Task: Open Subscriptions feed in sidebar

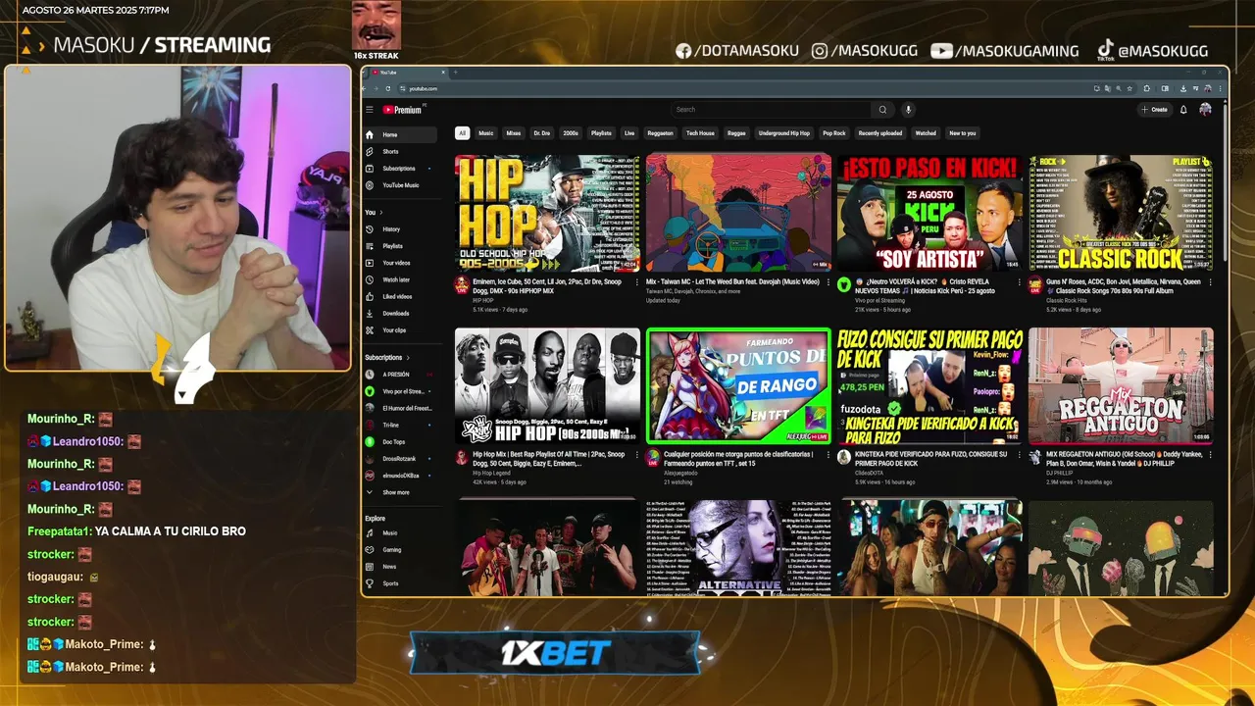Action: pyautogui.click(x=400, y=168)
